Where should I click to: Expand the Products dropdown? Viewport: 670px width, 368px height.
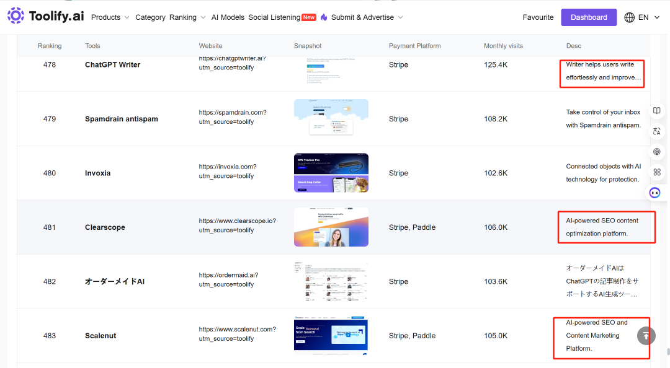(x=110, y=17)
